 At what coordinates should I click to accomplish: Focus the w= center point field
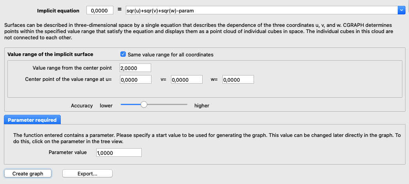[x=238, y=80]
